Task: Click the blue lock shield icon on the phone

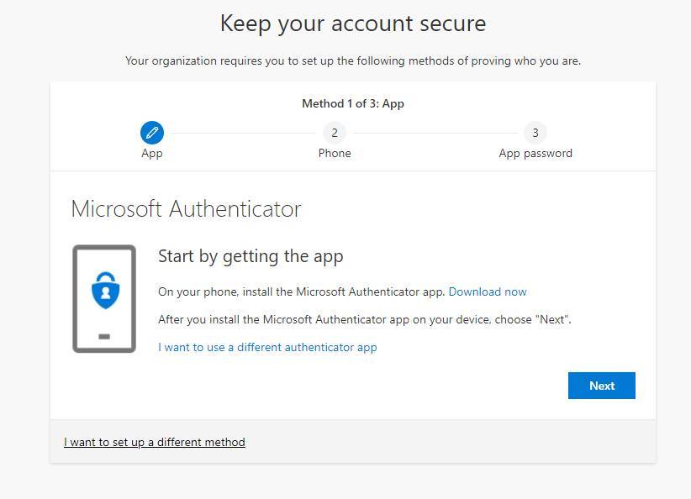Action: (105, 290)
